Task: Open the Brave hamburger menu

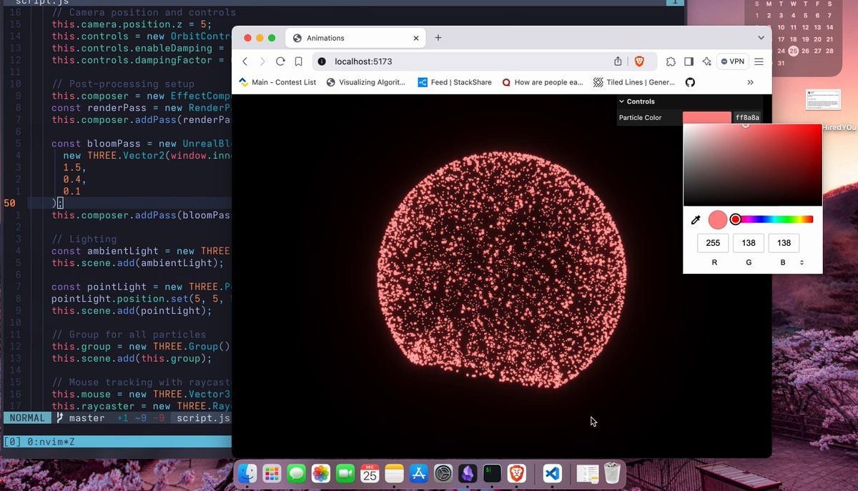Action: [x=759, y=61]
